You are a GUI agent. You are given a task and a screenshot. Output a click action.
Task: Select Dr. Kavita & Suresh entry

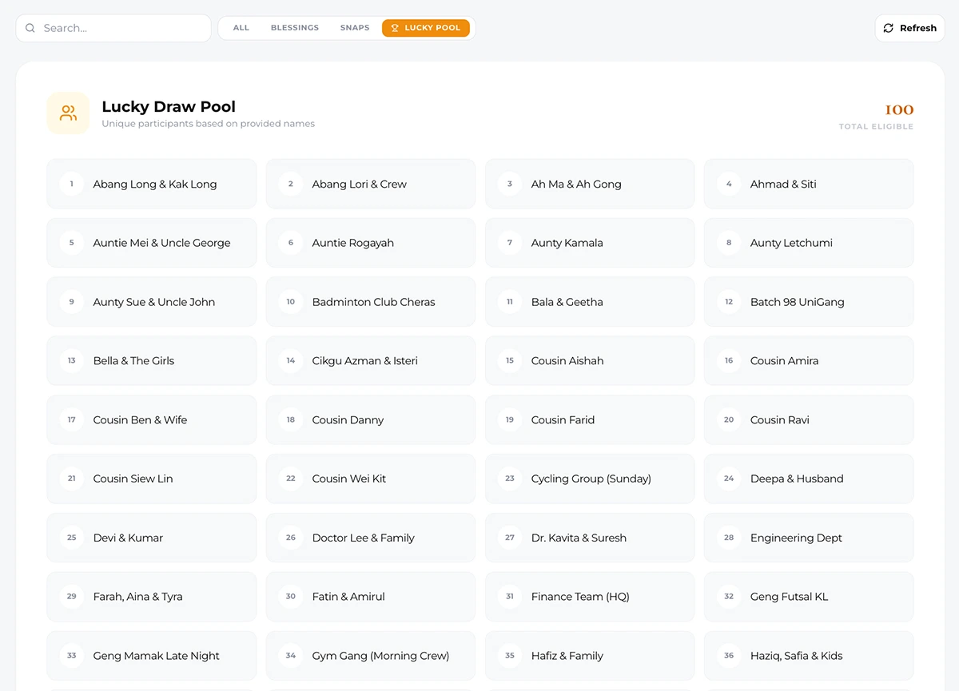[589, 538]
